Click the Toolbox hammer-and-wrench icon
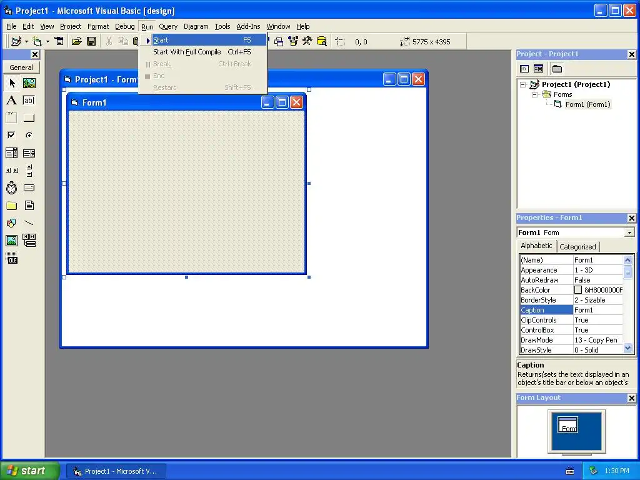 click(x=307, y=41)
